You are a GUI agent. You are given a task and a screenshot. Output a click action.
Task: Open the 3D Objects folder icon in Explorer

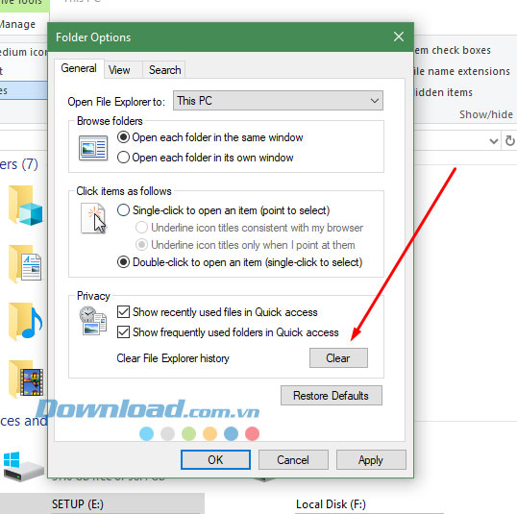coord(26,205)
